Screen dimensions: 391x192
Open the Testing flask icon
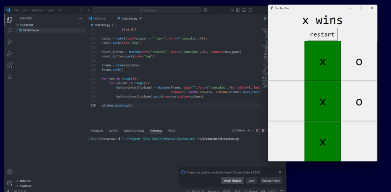(10, 77)
